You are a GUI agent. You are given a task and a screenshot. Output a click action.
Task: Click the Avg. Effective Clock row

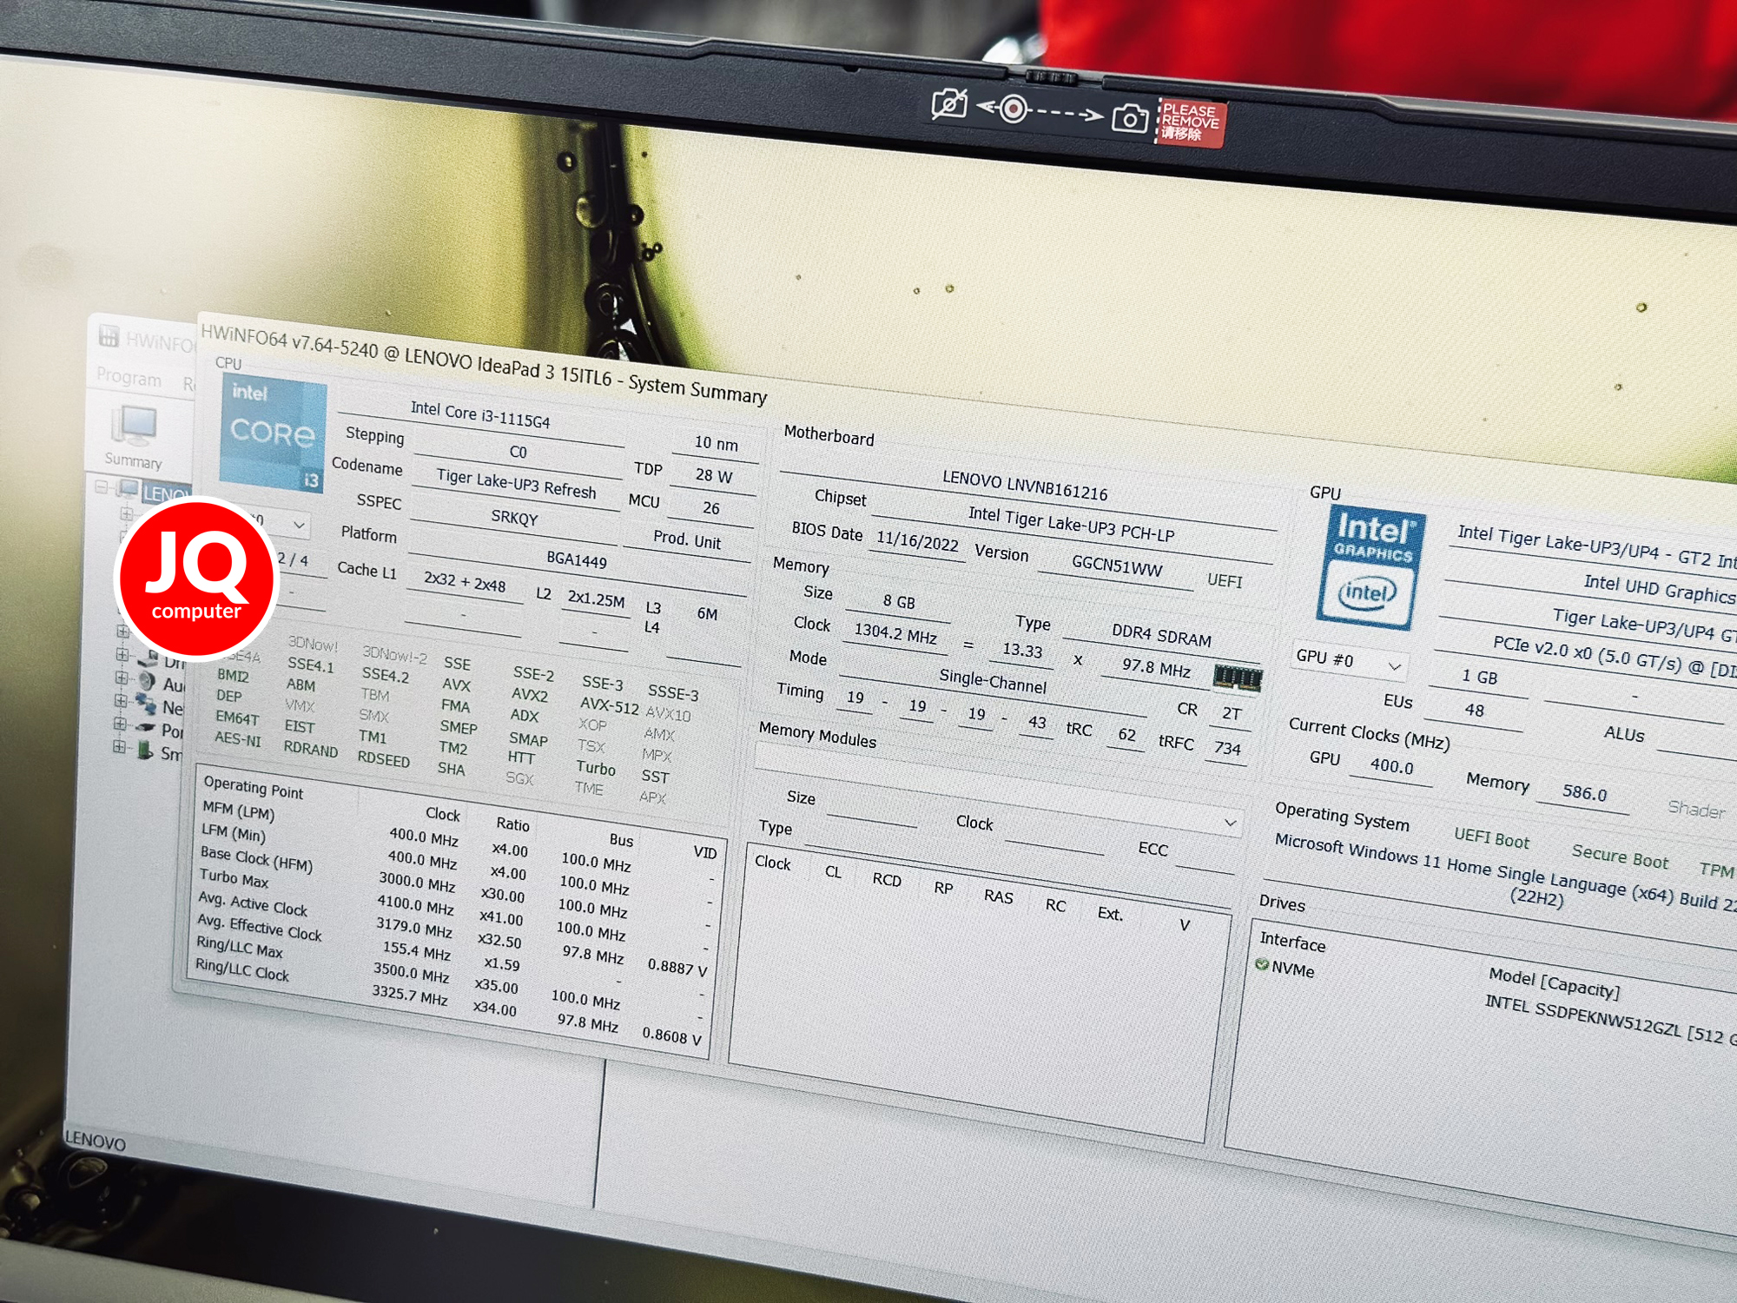click(x=454, y=956)
